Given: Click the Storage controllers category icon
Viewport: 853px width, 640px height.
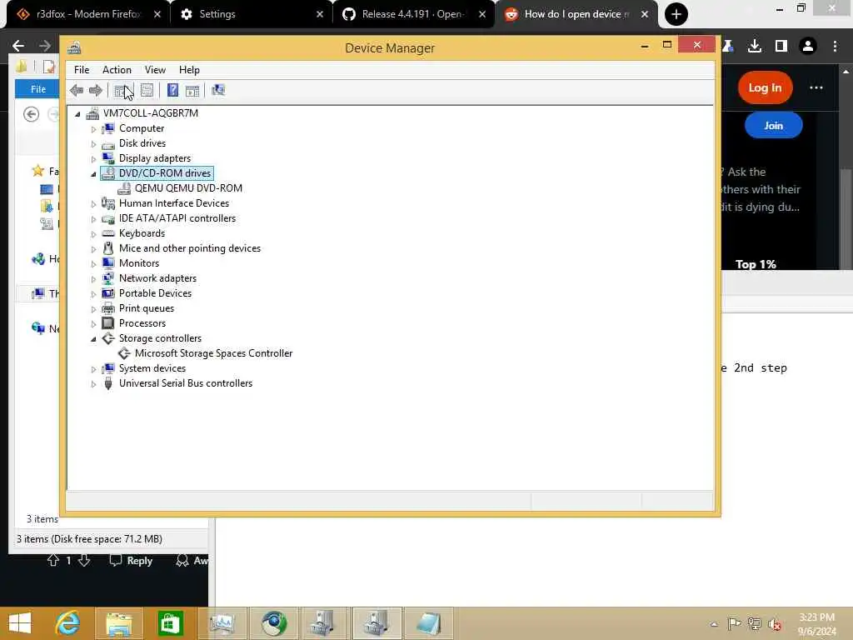Looking at the screenshot, I should click(108, 338).
